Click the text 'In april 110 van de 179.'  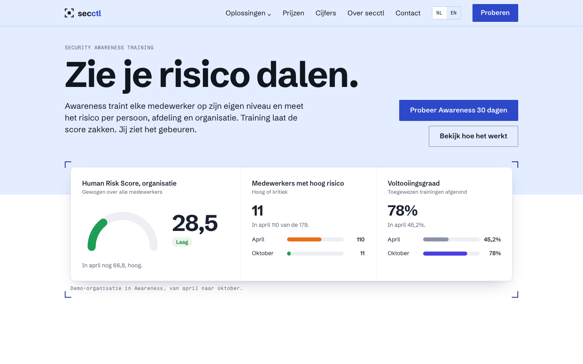(x=280, y=225)
